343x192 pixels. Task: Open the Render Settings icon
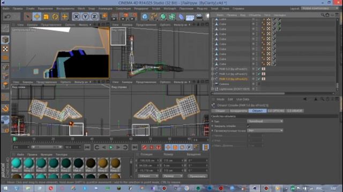coord(132,17)
